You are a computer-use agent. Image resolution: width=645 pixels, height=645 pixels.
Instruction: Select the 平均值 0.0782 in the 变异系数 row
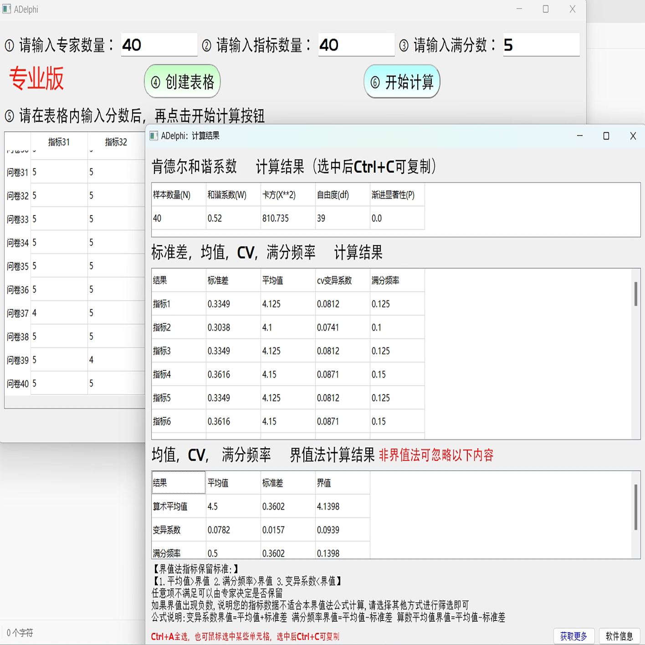pos(233,530)
